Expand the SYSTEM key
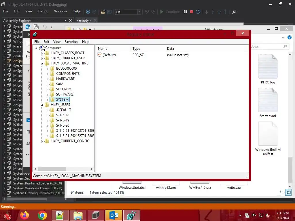The width and height of the screenshot is (295, 221). point(48,100)
